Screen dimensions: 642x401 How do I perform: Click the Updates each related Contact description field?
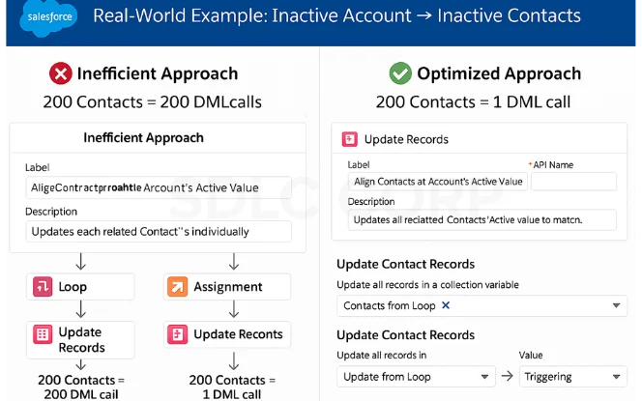(x=159, y=232)
